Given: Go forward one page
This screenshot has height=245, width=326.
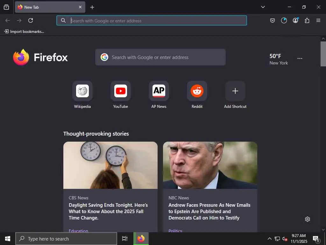Looking at the screenshot, I should tap(19, 20).
